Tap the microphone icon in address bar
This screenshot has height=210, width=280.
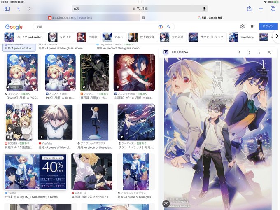click(204, 9)
